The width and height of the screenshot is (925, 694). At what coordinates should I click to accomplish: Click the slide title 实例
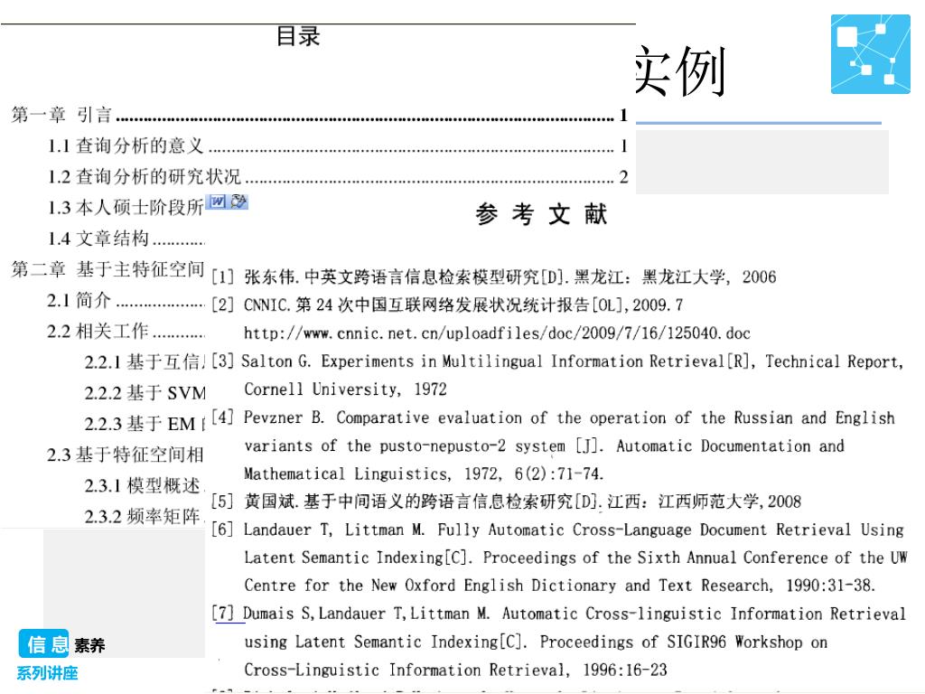[679, 70]
